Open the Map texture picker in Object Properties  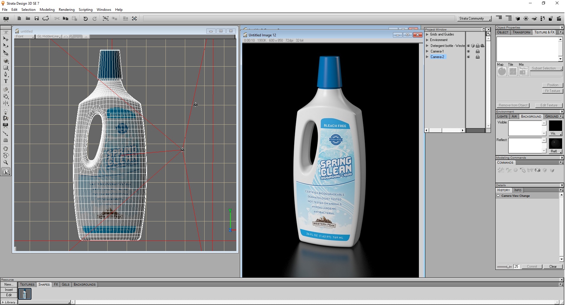502,71
